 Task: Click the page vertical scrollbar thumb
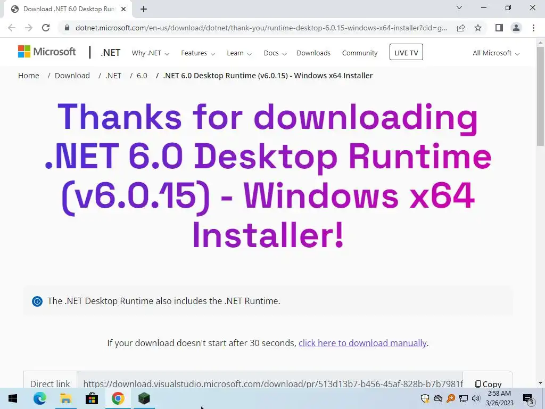point(540,96)
